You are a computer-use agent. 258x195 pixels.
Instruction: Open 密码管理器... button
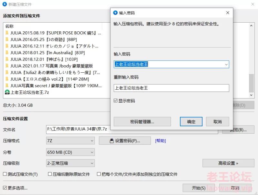(x=142, y=122)
